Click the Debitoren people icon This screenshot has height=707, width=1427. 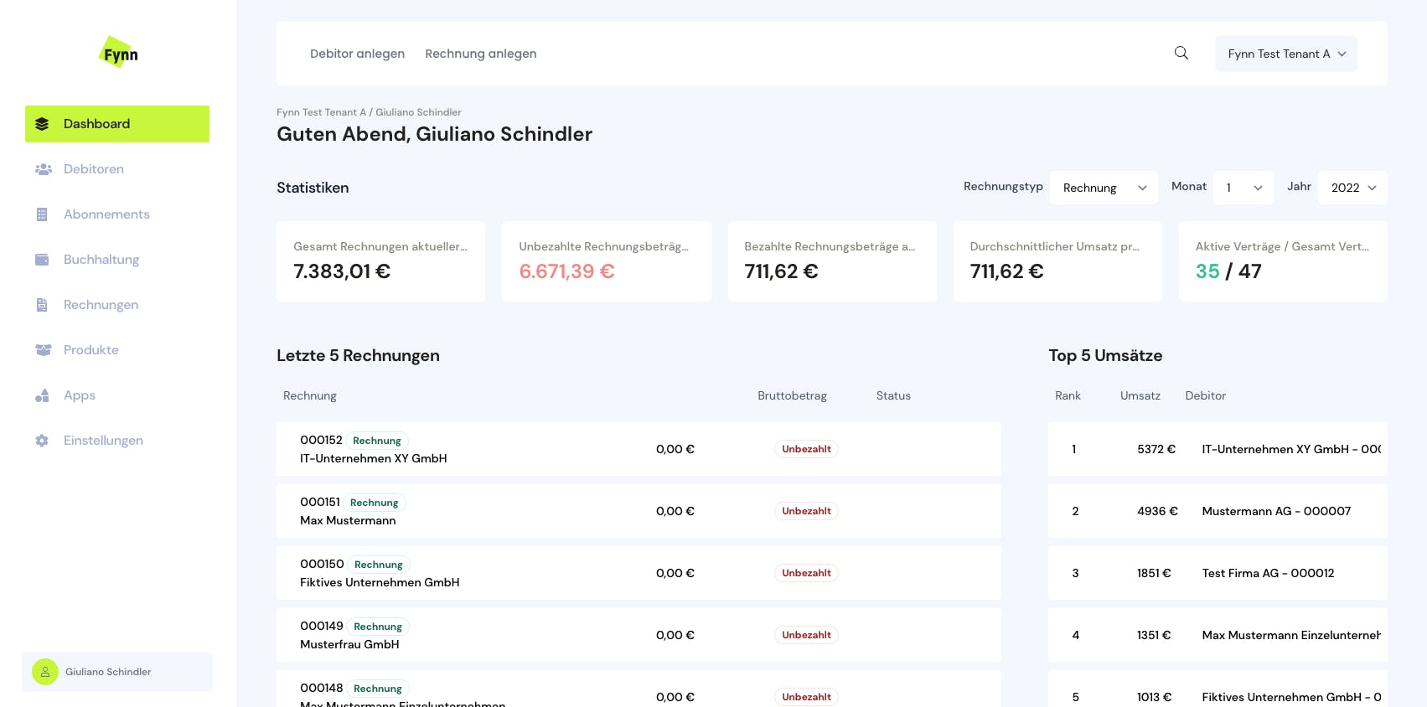point(43,169)
